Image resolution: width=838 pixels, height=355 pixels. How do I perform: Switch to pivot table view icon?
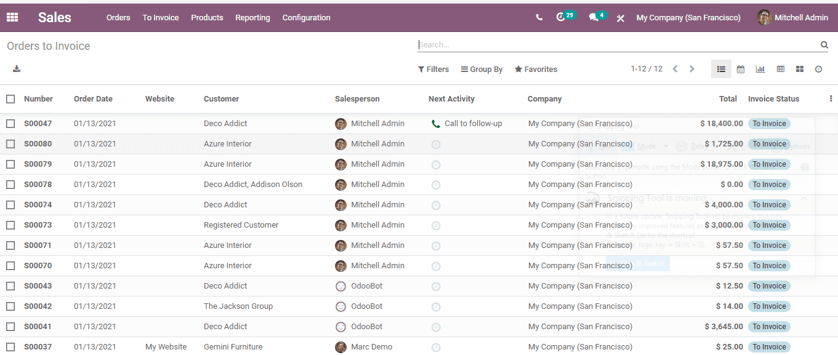point(780,69)
